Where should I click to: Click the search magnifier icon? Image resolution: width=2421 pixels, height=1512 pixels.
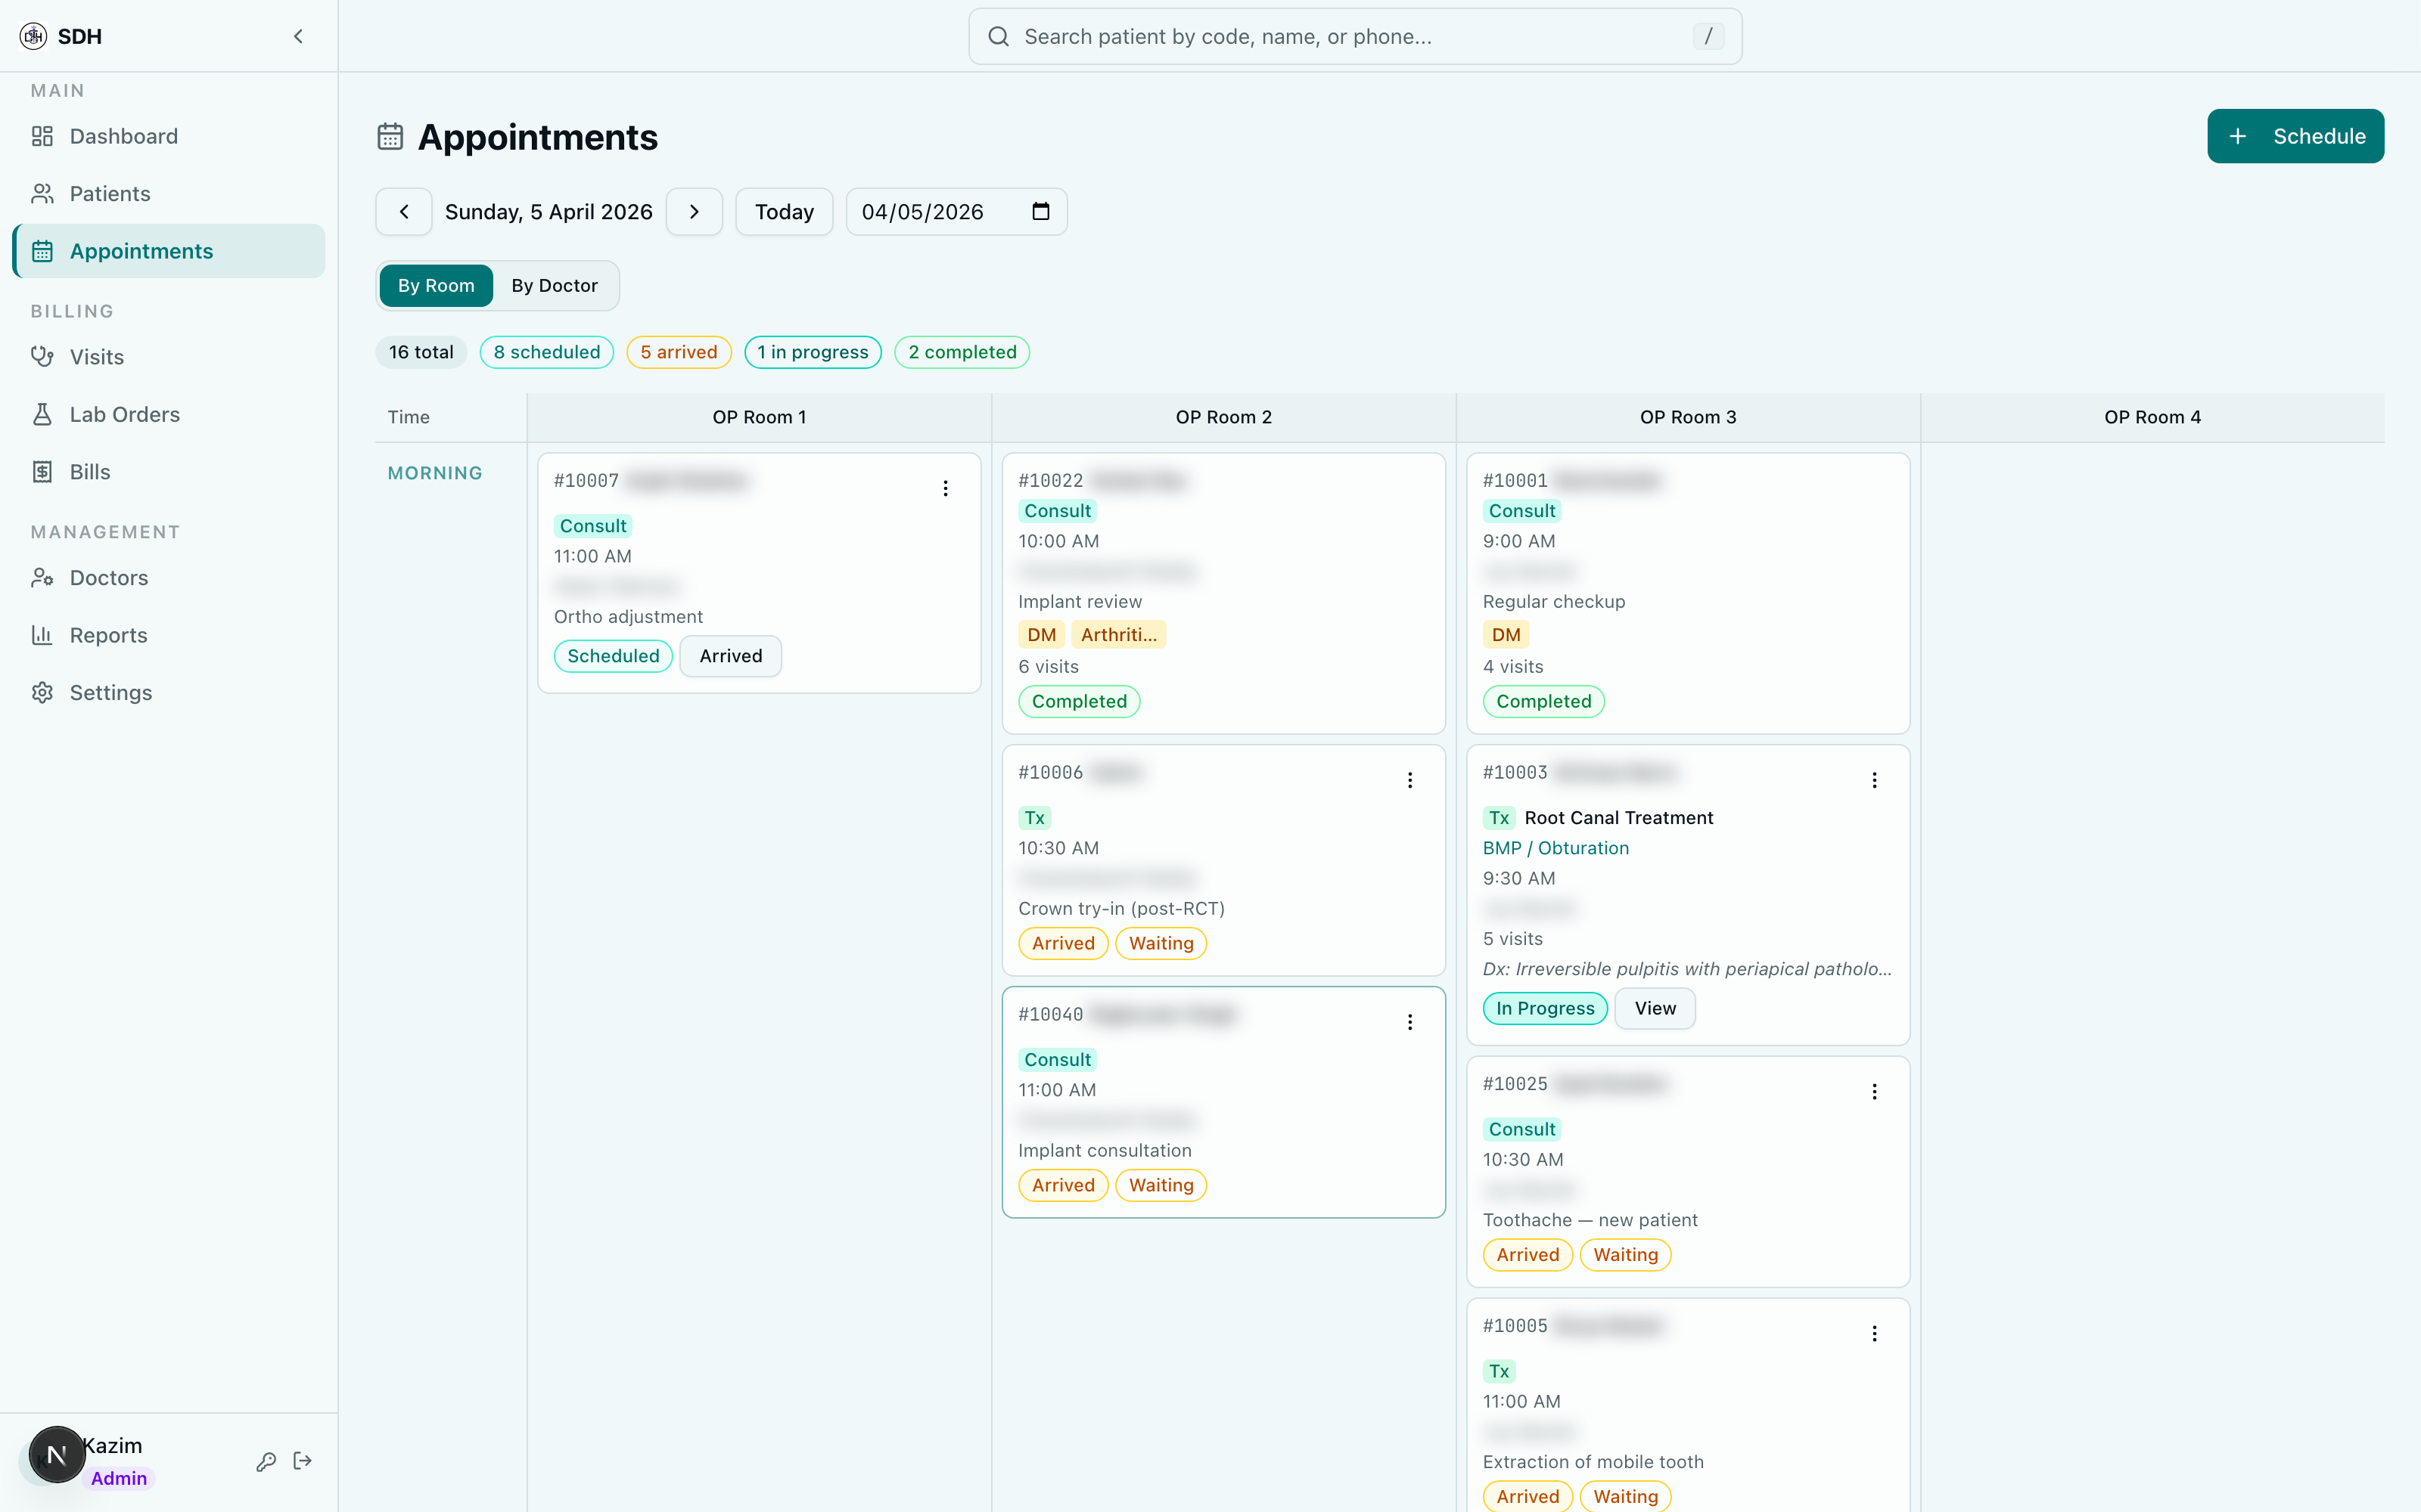pyautogui.click(x=999, y=37)
